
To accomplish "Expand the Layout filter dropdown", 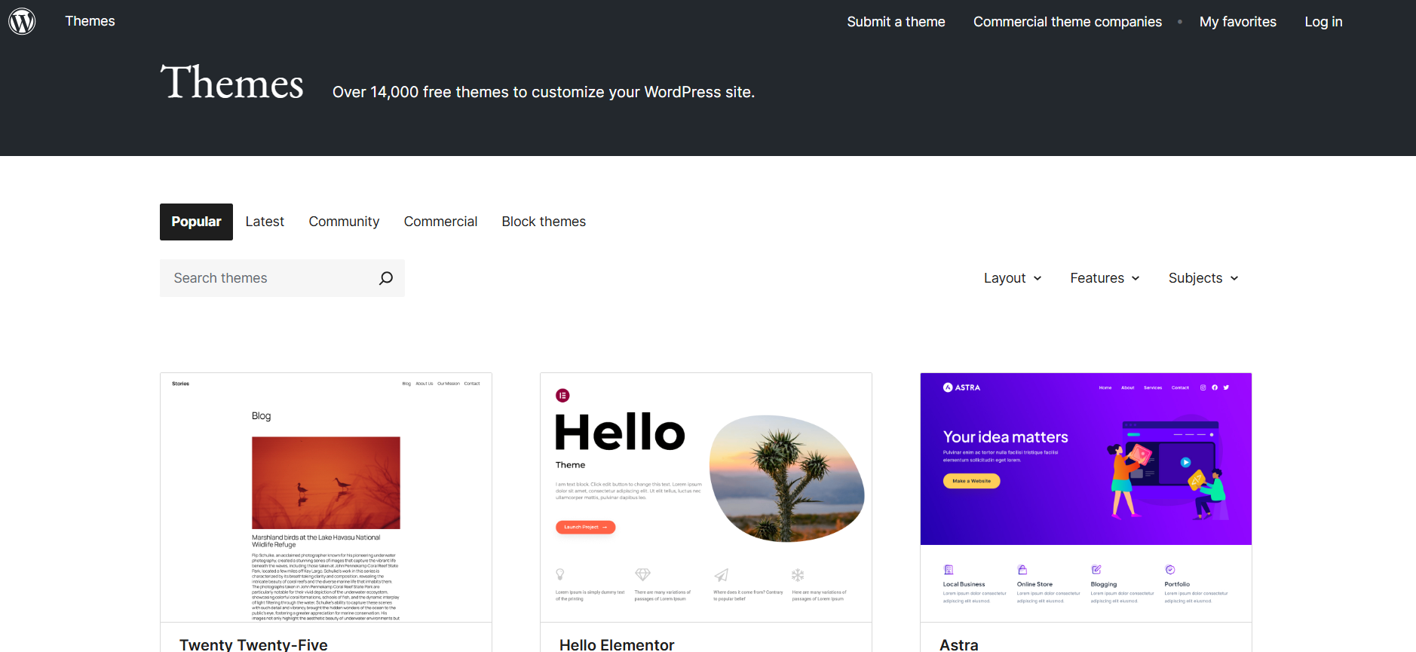I will pyautogui.click(x=1013, y=278).
